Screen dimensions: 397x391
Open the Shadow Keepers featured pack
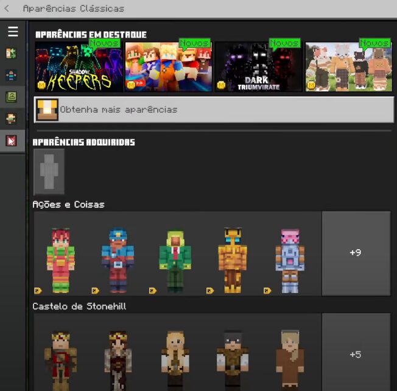(x=79, y=66)
